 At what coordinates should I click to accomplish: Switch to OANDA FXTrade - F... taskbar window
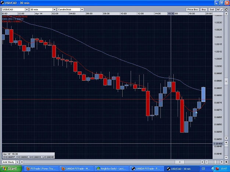(x=146, y=169)
